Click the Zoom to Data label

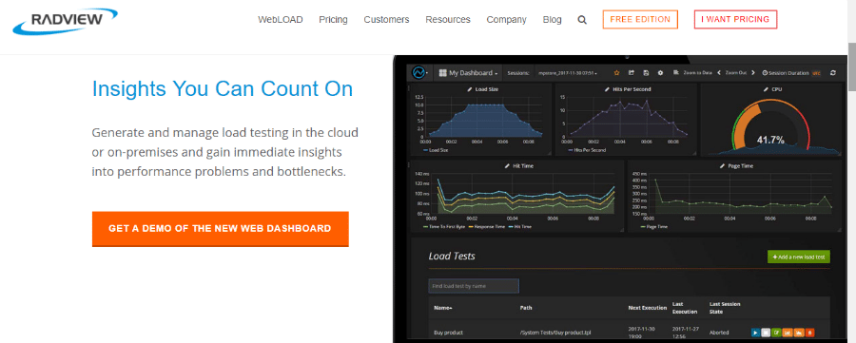tap(698, 72)
